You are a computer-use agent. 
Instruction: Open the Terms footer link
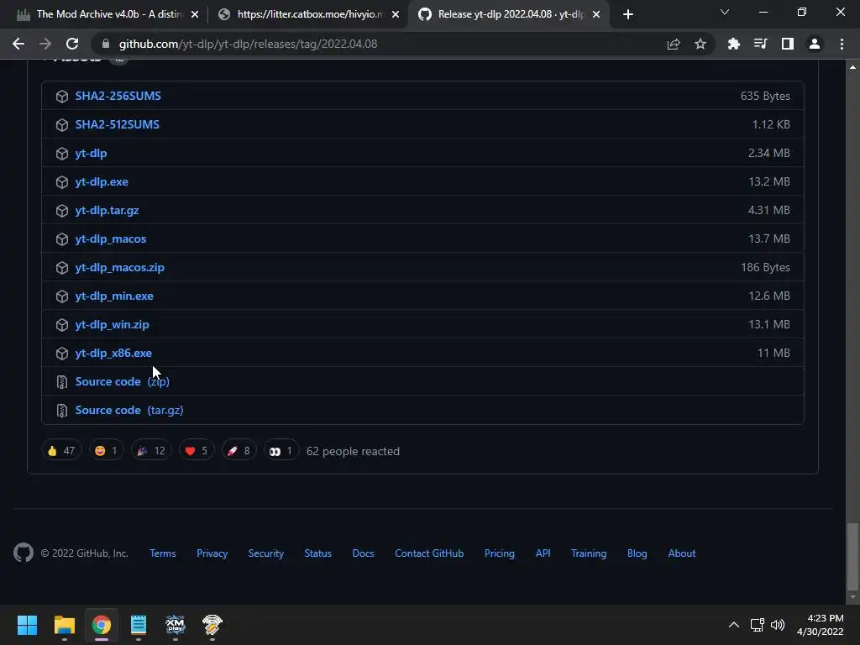[x=163, y=553]
